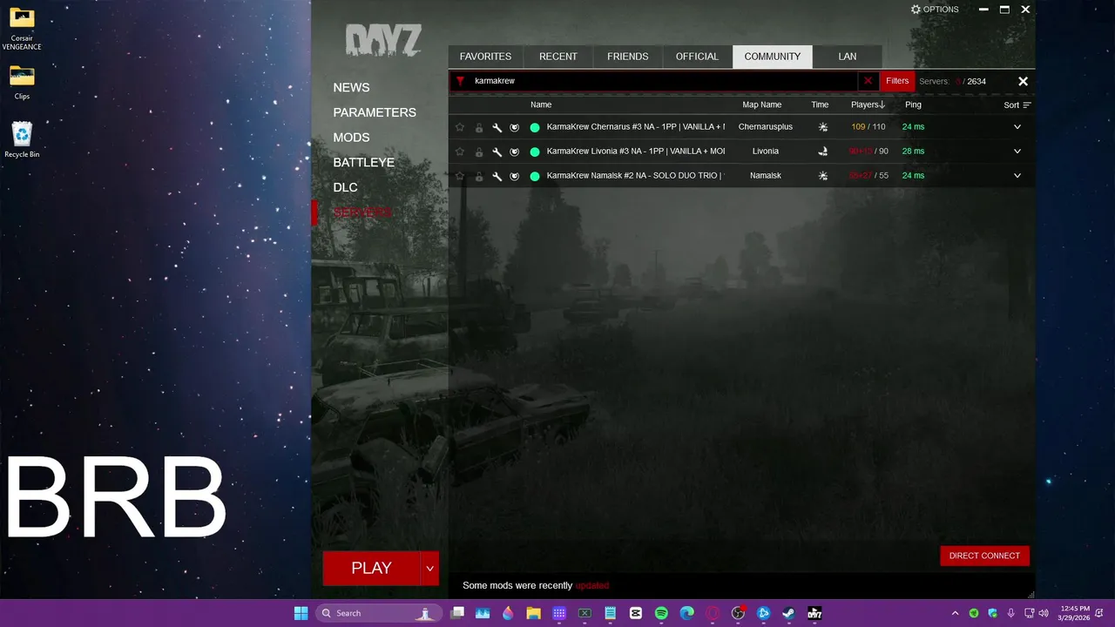Close the filter bar with white X
The height and width of the screenshot is (627, 1115).
click(x=1024, y=81)
